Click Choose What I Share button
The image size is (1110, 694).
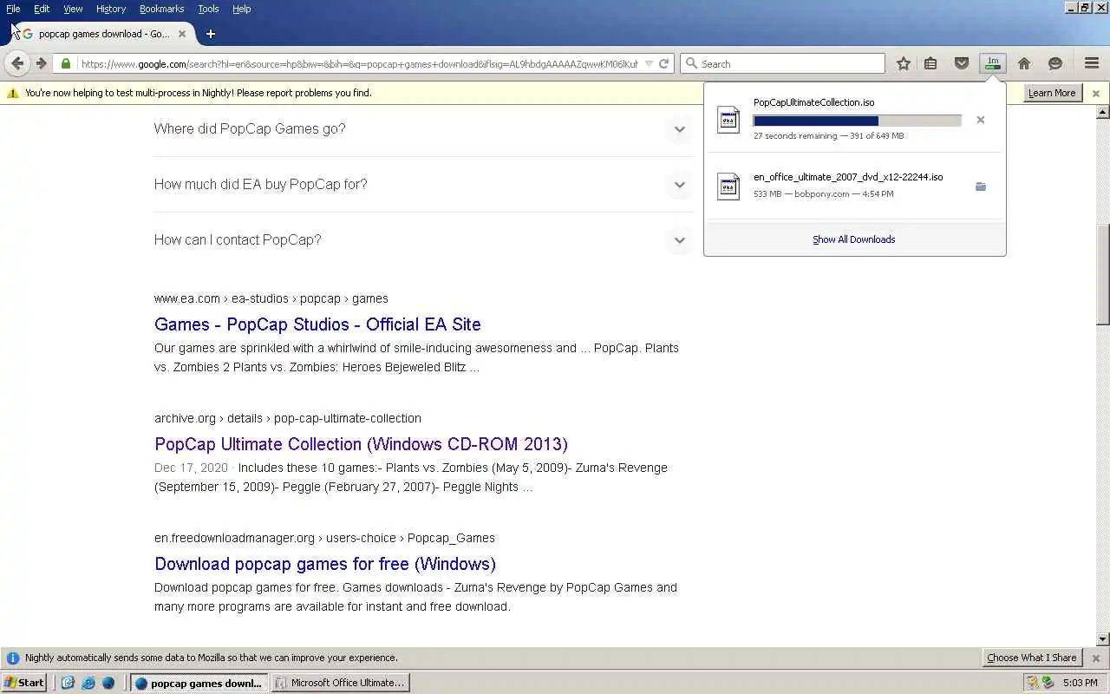pos(1031,658)
